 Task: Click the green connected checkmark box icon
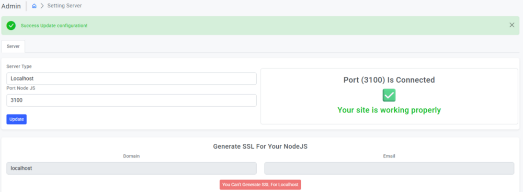[x=389, y=95]
